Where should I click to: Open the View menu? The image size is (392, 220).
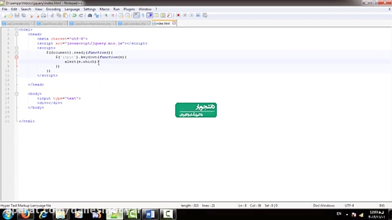pyautogui.click(x=38, y=9)
